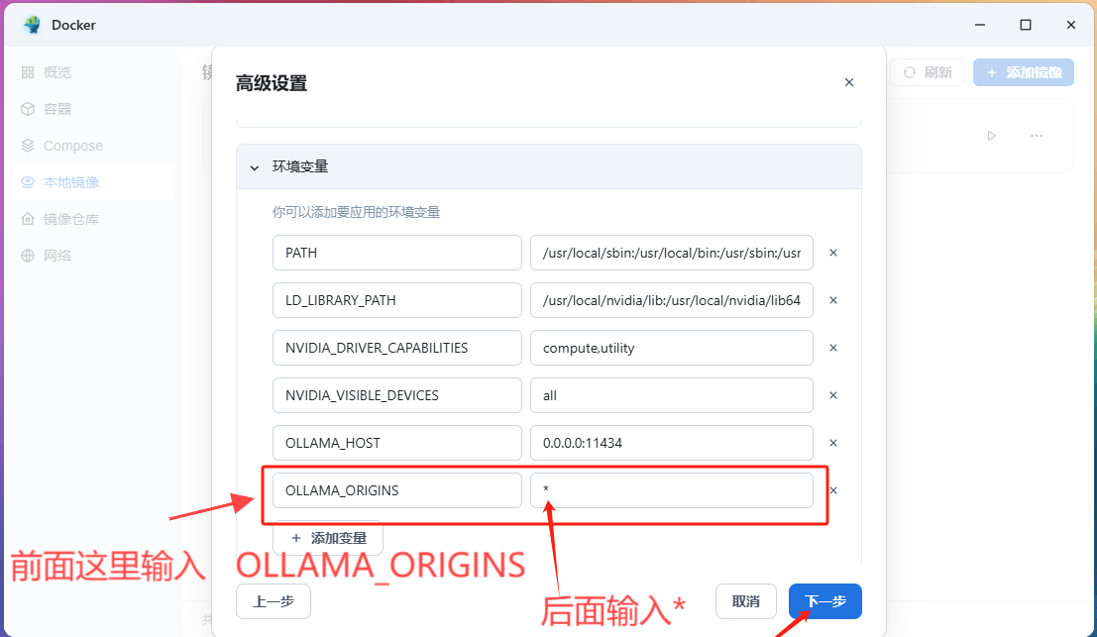Collapse the 环境变量 section
This screenshot has height=637, width=1097.
[255, 167]
